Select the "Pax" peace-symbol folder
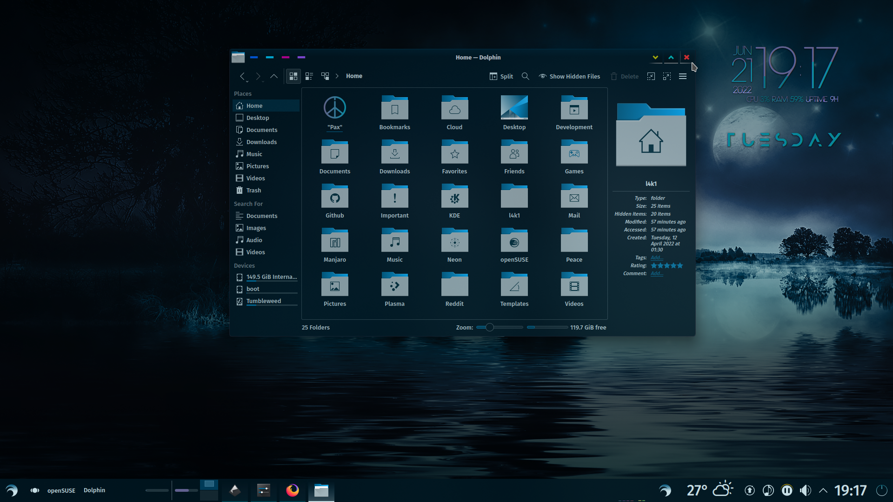 [335, 108]
